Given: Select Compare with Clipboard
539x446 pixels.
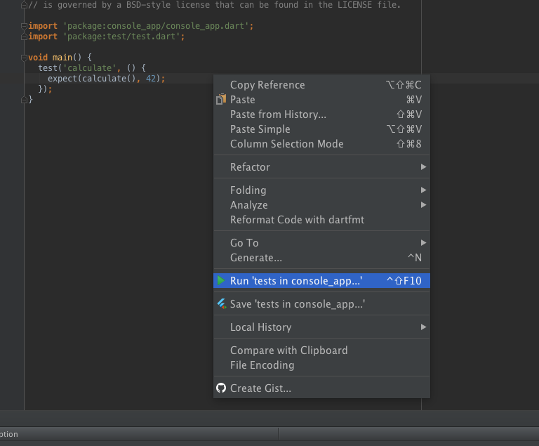Looking at the screenshot, I should pyautogui.click(x=321, y=350).
